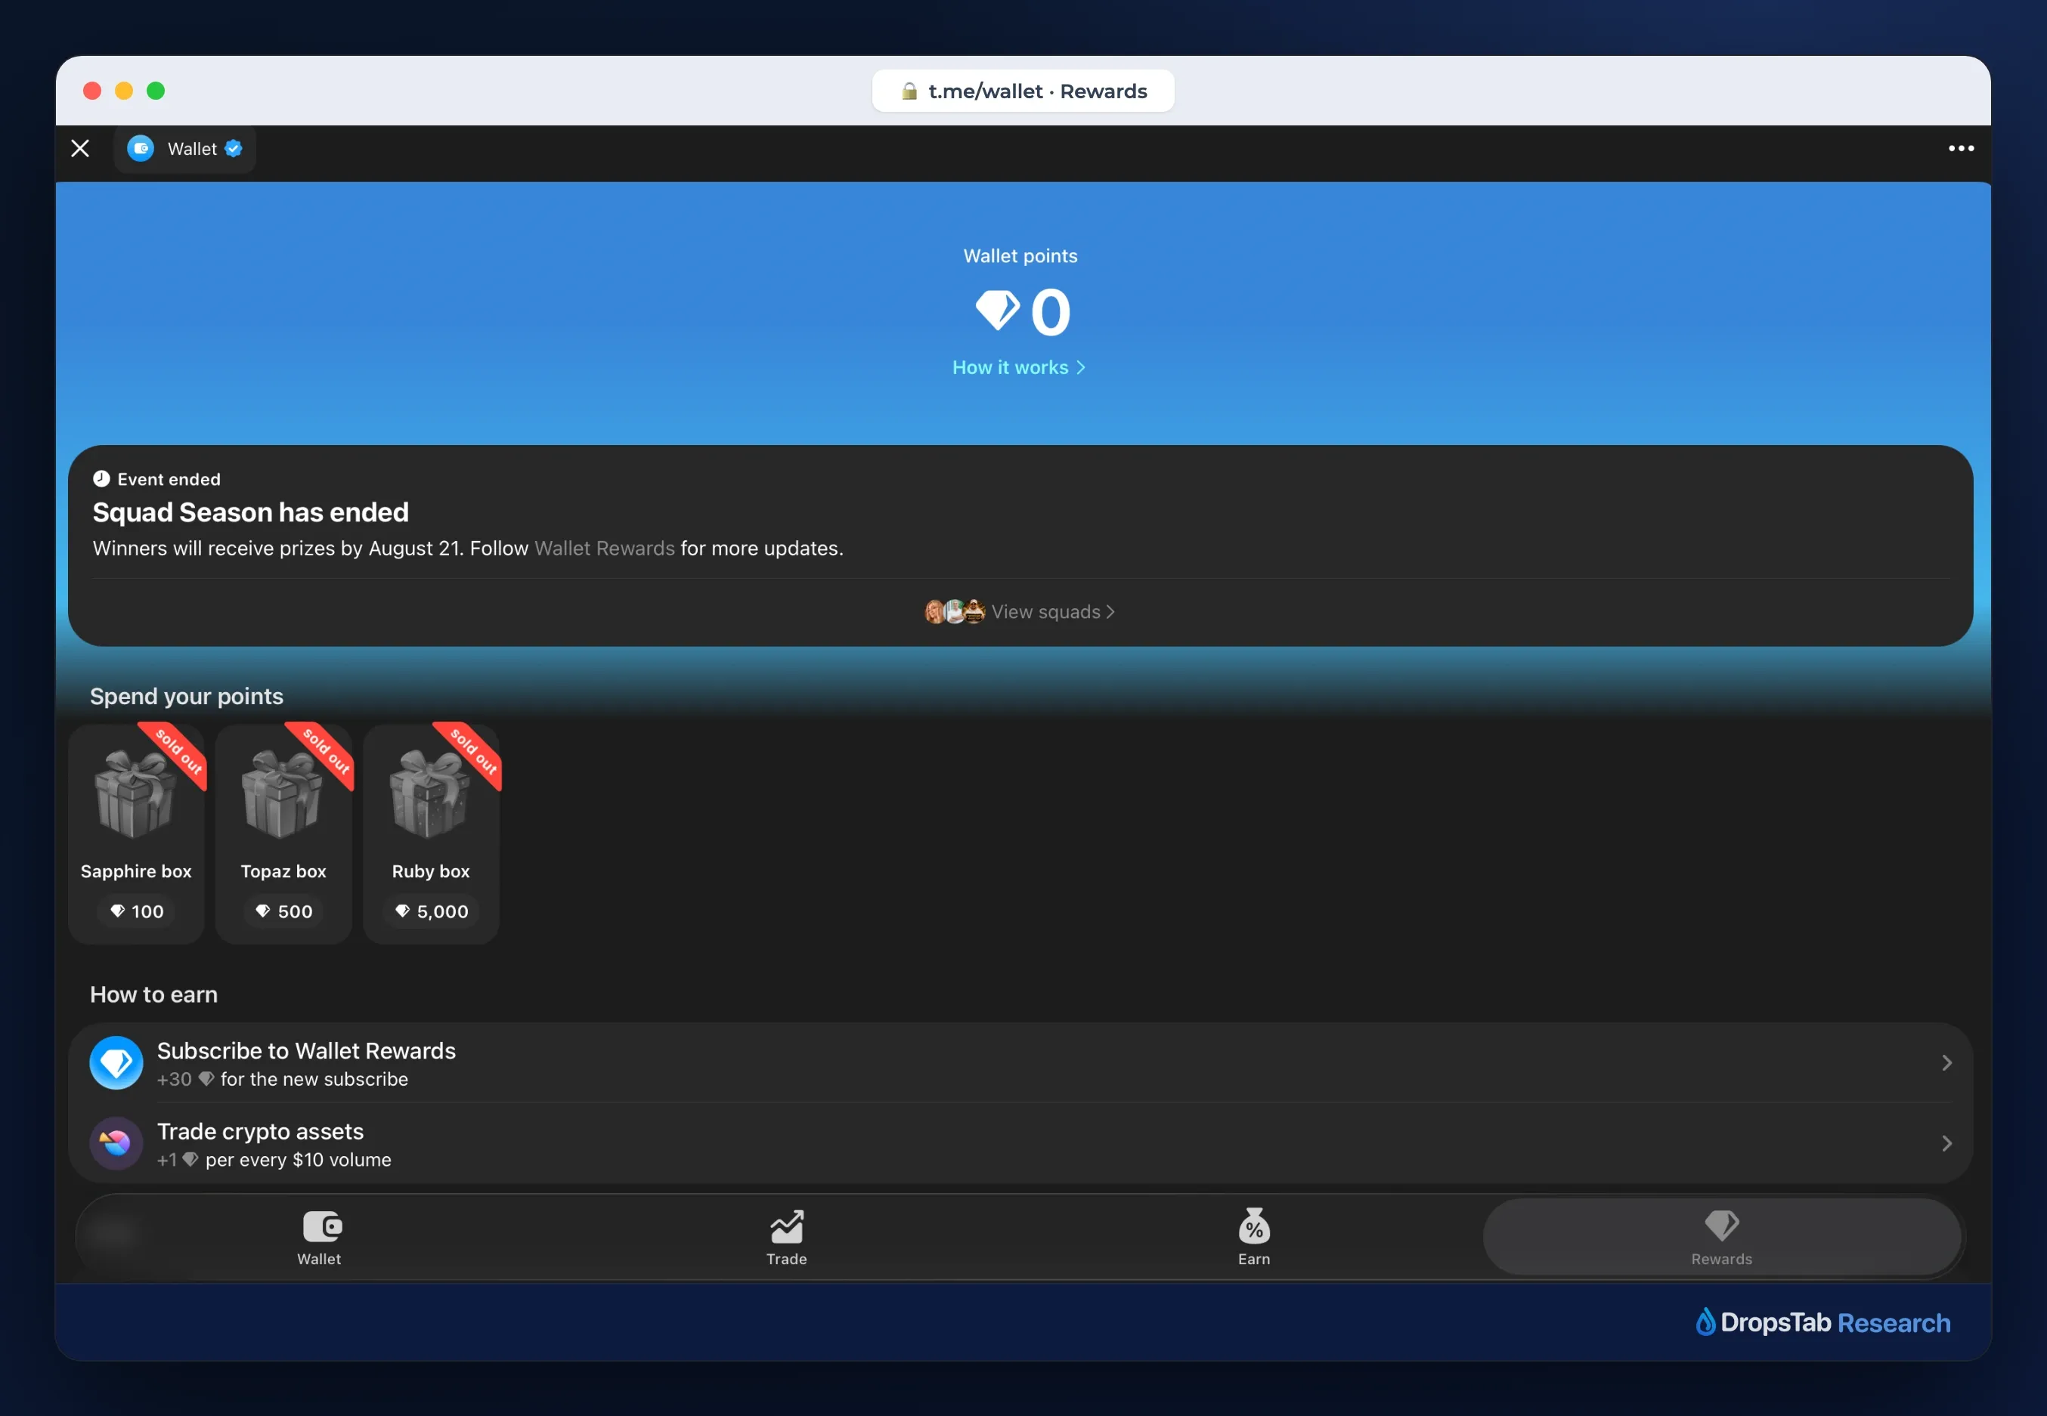Click the chevron after View squads
This screenshot has width=2047, height=1416.
(1110, 611)
